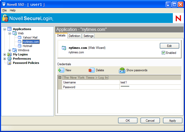The height and width of the screenshot is (132, 185).
Task: Click the Show passwords label
Action: (x=137, y=70)
